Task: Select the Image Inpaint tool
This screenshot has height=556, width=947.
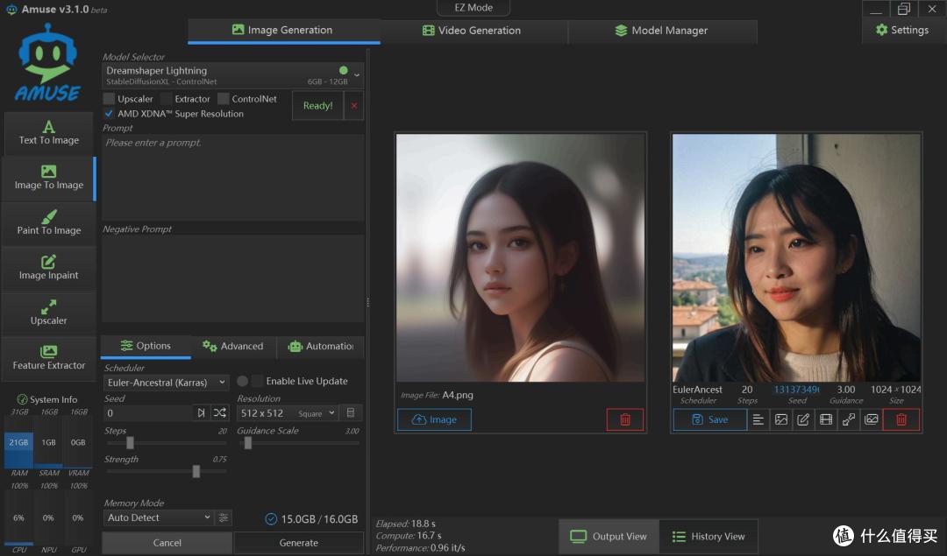Action: click(49, 268)
